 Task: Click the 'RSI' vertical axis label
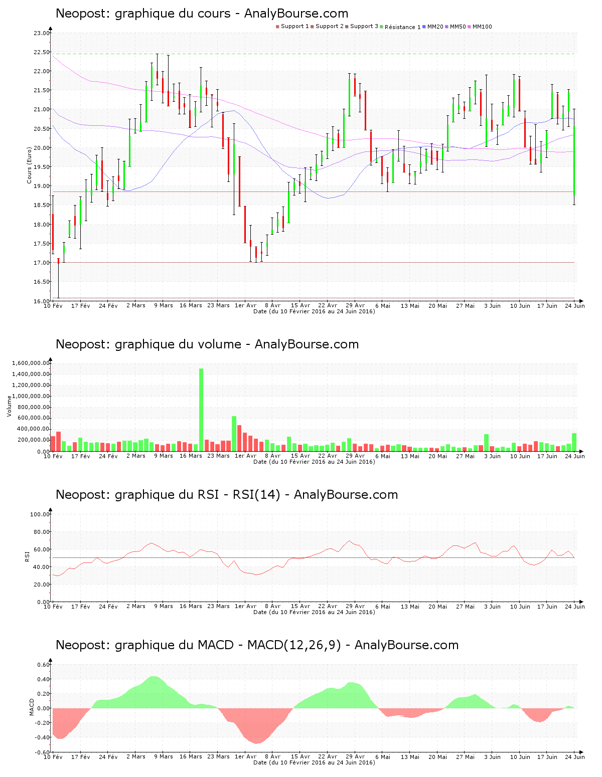click(x=27, y=556)
